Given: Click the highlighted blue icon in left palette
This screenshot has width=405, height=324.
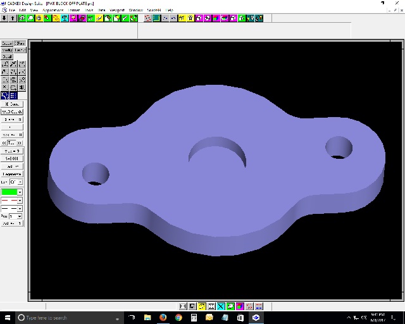Looking at the screenshot, I should (x=5, y=96).
